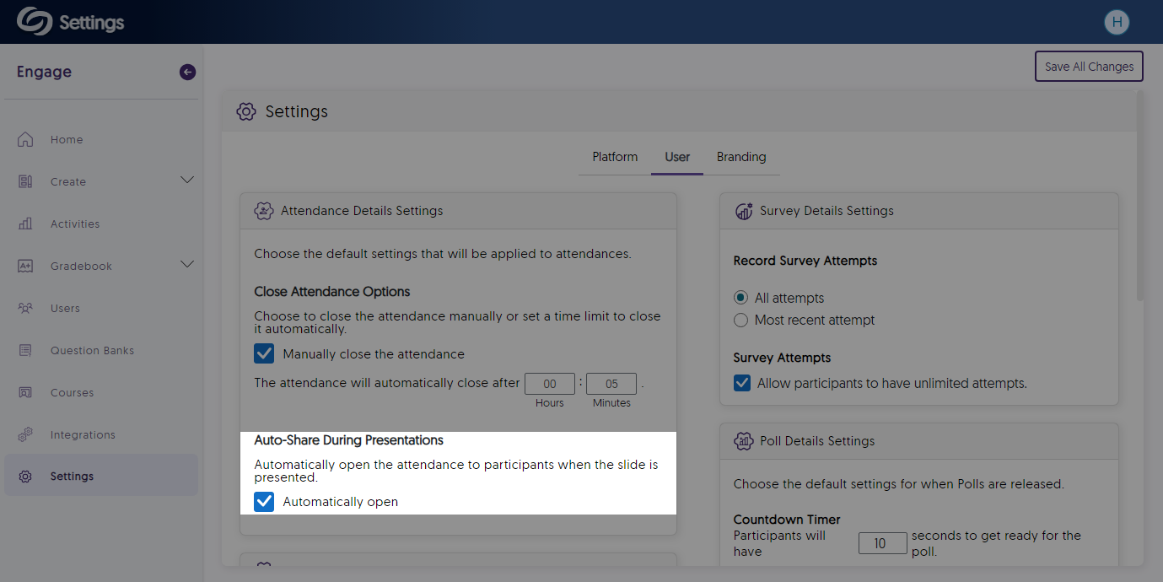Expand the Gradebook menu chevron
Viewport: 1163px width, 582px height.
click(187, 265)
